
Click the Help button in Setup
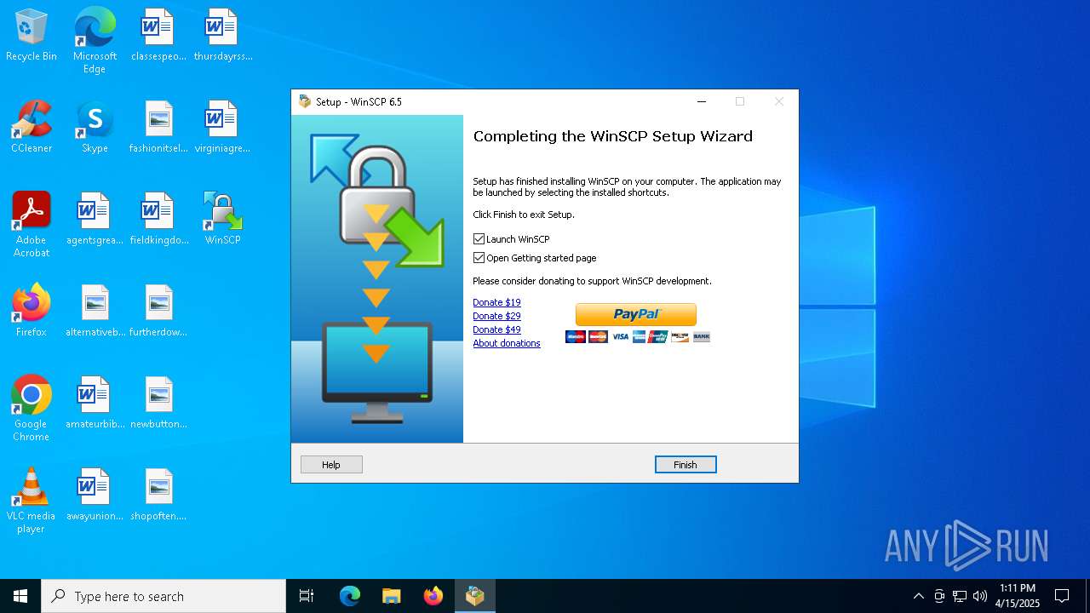click(331, 465)
